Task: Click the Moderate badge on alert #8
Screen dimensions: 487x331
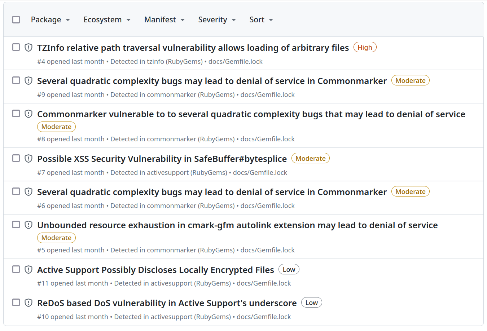Action: [56, 127]
